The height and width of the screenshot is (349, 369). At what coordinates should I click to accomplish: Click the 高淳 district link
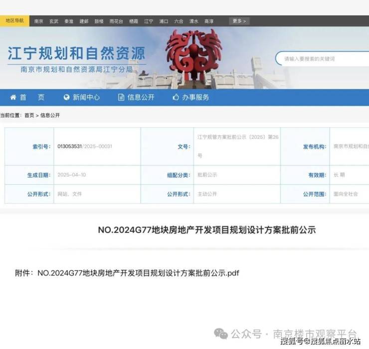point(208,21)
